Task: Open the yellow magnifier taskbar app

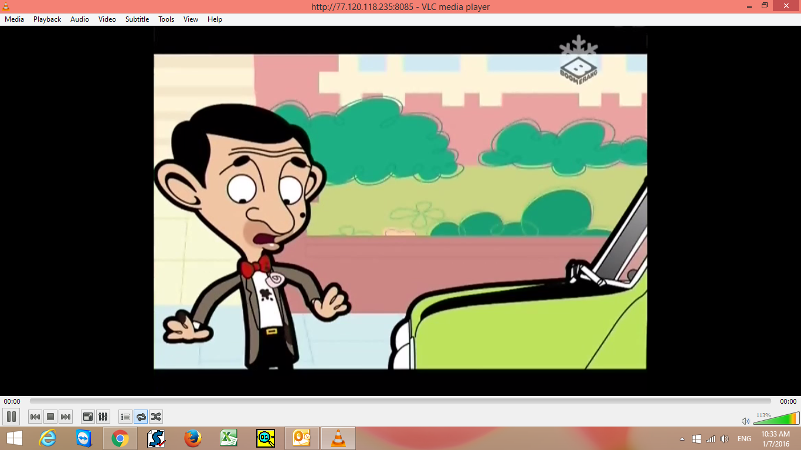Action: 265,438
